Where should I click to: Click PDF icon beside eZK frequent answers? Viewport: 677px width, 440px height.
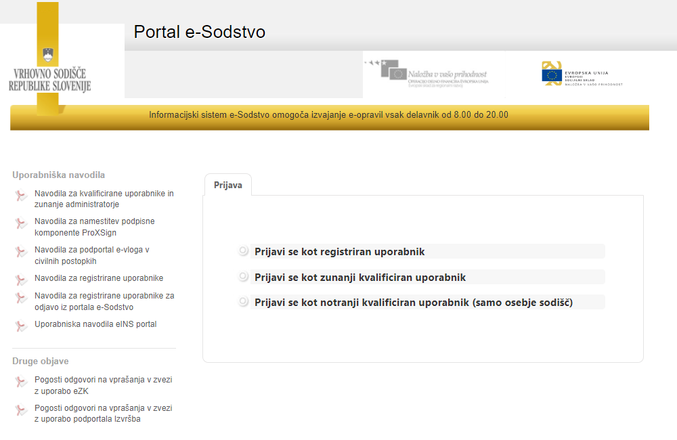pos(21,382)
